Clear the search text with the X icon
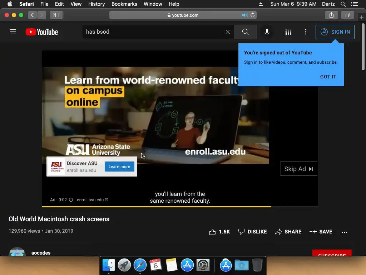The width and height of the screenshot is (366, 275). (228, 32)
